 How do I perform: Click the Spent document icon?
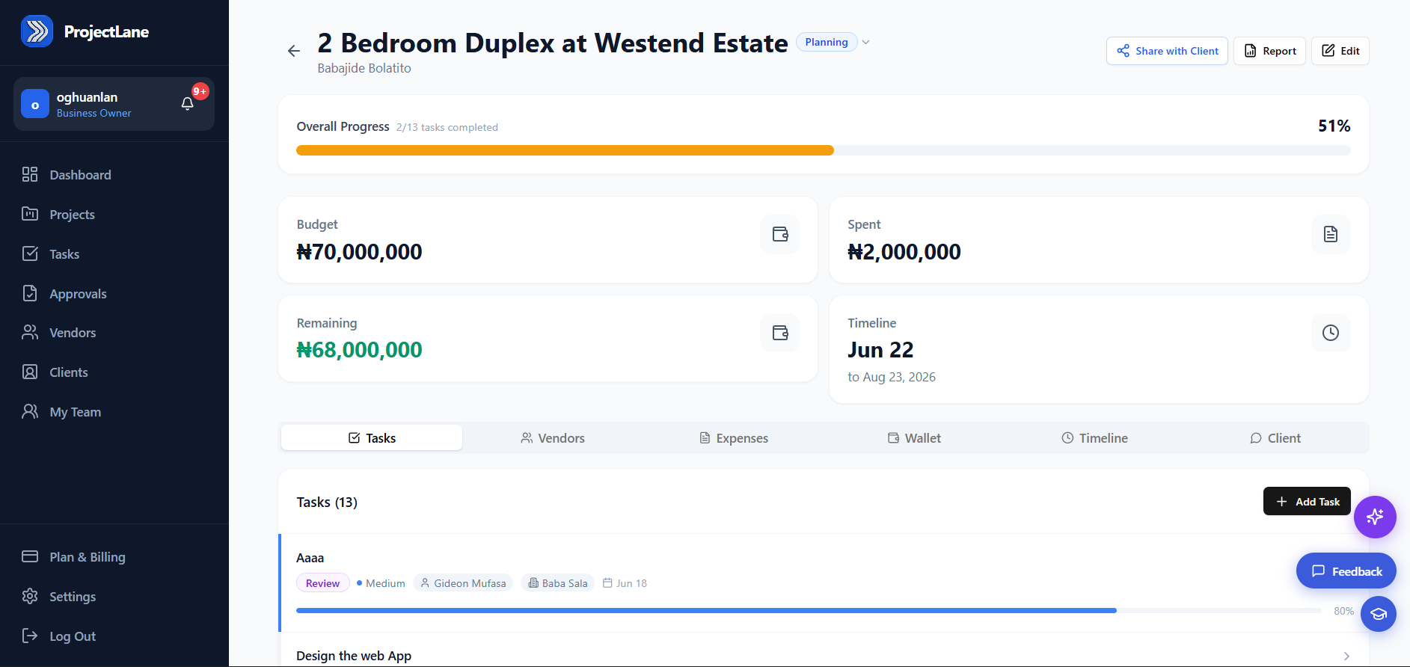1331,234
